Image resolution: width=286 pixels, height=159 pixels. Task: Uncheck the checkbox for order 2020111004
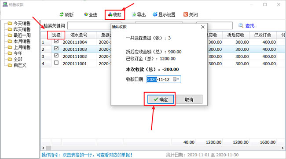(x=56, y=41)
